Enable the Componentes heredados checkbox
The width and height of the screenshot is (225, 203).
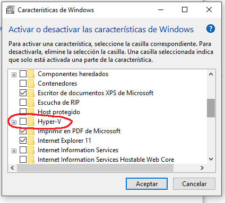pos(23,74)
